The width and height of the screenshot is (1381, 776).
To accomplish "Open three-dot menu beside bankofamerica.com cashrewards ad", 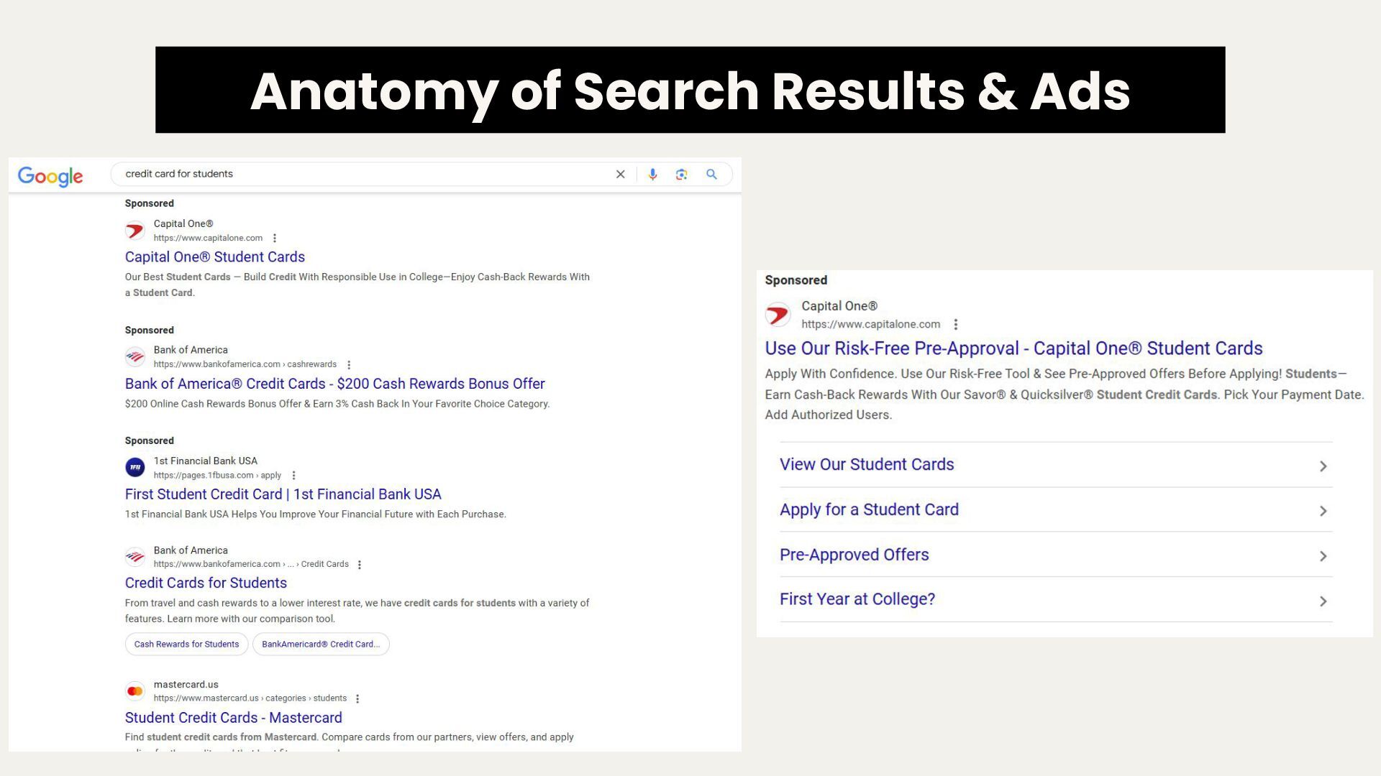I will 349,365.
